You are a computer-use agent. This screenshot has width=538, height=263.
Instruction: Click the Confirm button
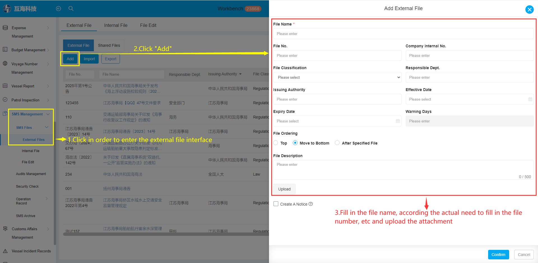click(x=498, y=255)
